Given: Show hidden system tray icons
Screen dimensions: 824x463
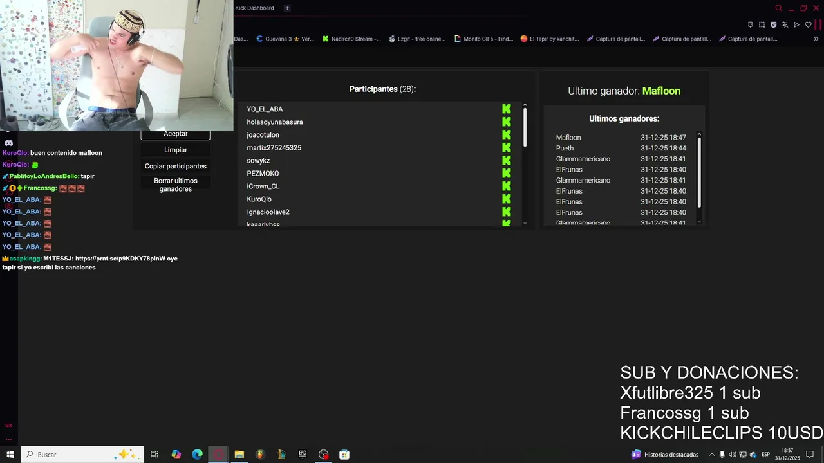Looking at the screenshot, I should [x=711, y=455].
